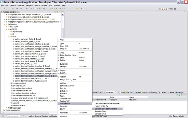Select webservices.xml in the tree
The width and height of the screenshot is (188, 118).
point(18,105)
